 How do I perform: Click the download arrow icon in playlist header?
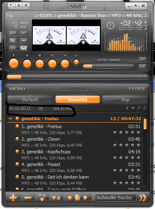coord(127,108)
